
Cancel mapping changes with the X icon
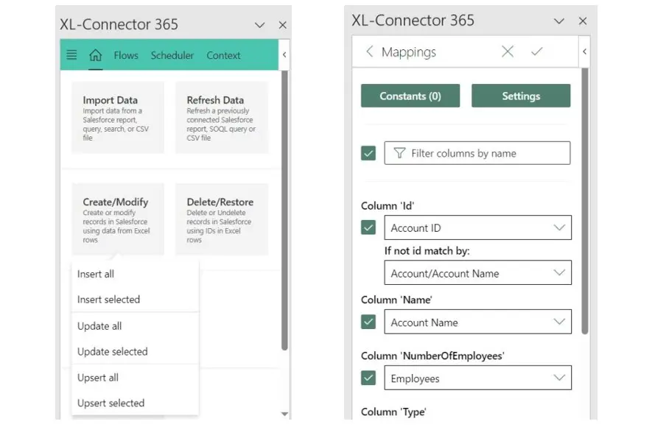(507, 52)
